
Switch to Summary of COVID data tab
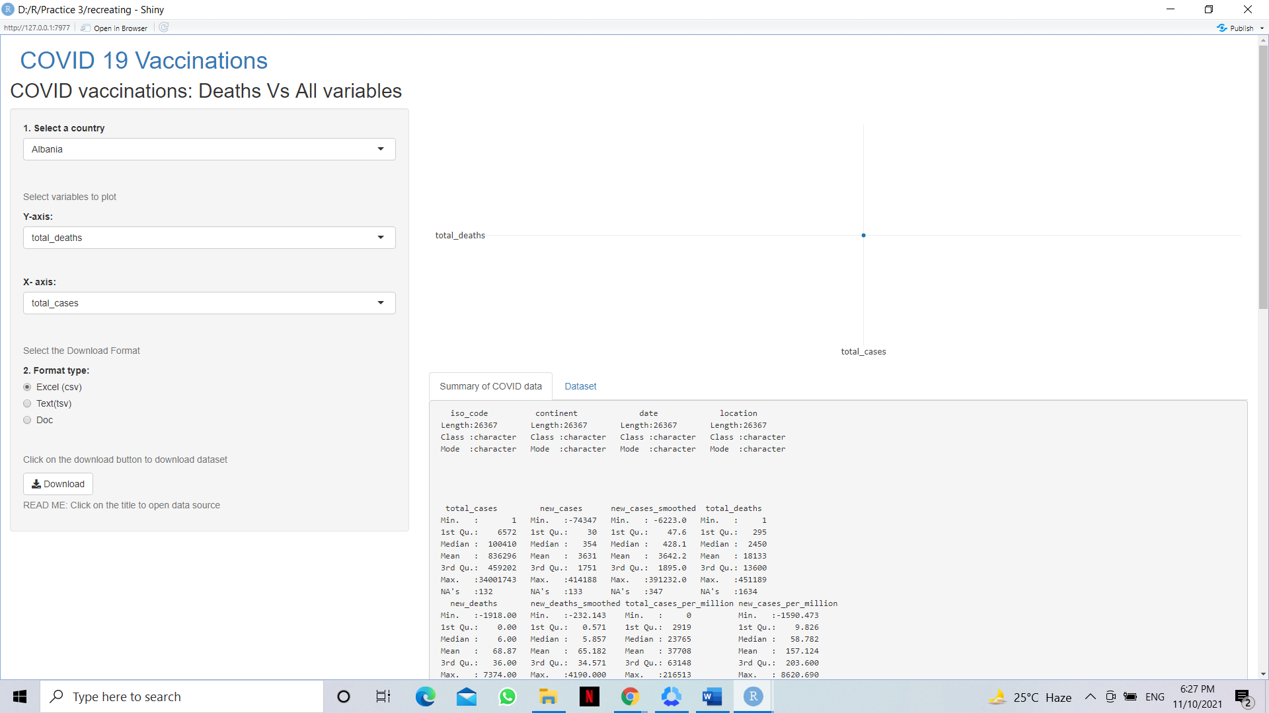pos(490,386)
